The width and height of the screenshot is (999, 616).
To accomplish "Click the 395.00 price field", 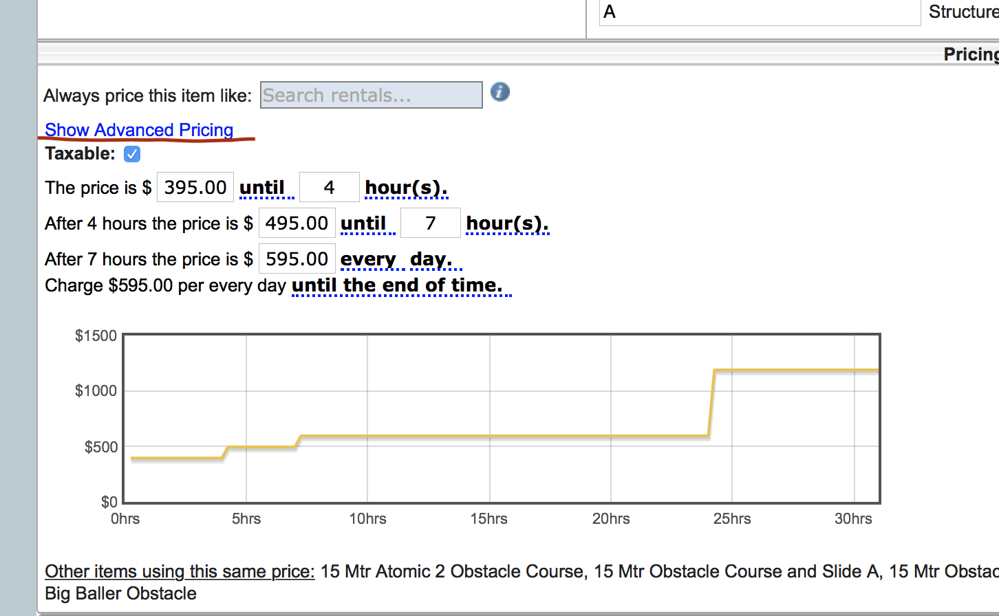I will tap(195, 188).
